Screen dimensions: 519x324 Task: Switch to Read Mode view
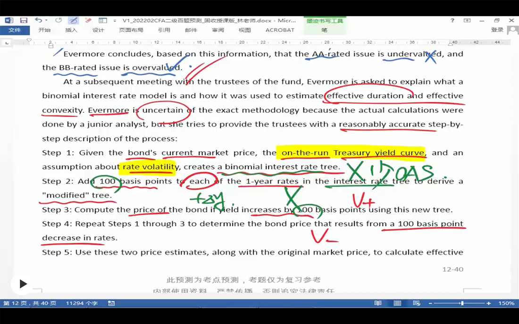[377, 303]
